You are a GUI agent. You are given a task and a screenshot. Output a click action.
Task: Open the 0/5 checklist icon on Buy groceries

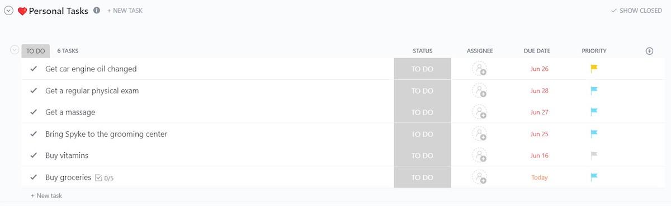tap(98, 178)
